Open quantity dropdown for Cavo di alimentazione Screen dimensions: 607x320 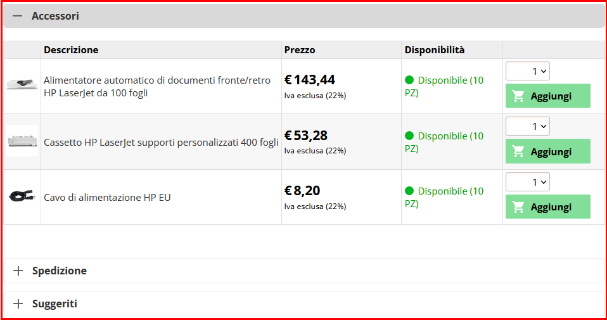tap(528, 182)
